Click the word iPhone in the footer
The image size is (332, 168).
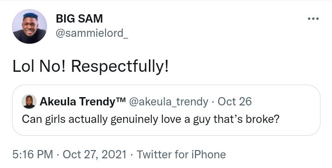pyautogui.click(x=208, y=155)
